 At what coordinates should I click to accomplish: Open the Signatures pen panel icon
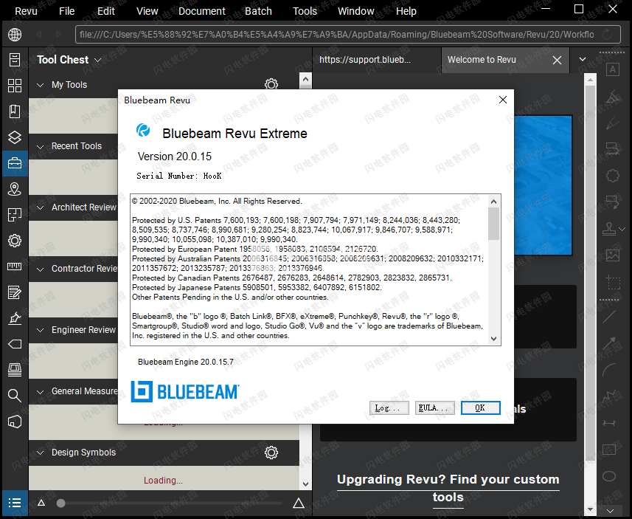(15, 318)
